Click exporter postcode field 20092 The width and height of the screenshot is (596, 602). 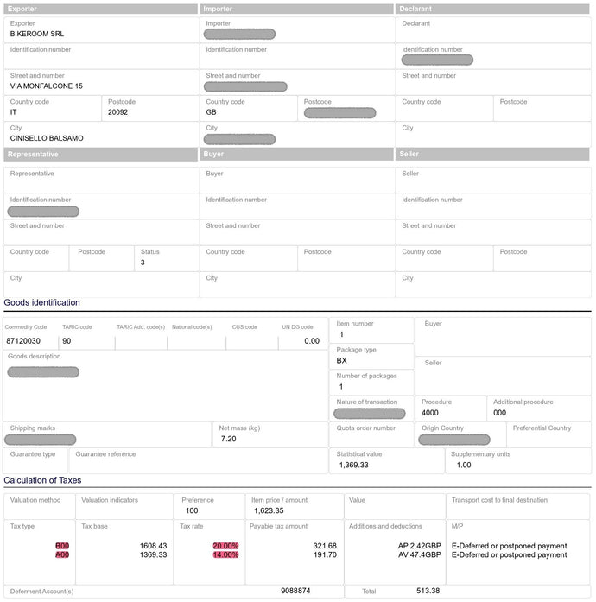[x=117, y=112]
